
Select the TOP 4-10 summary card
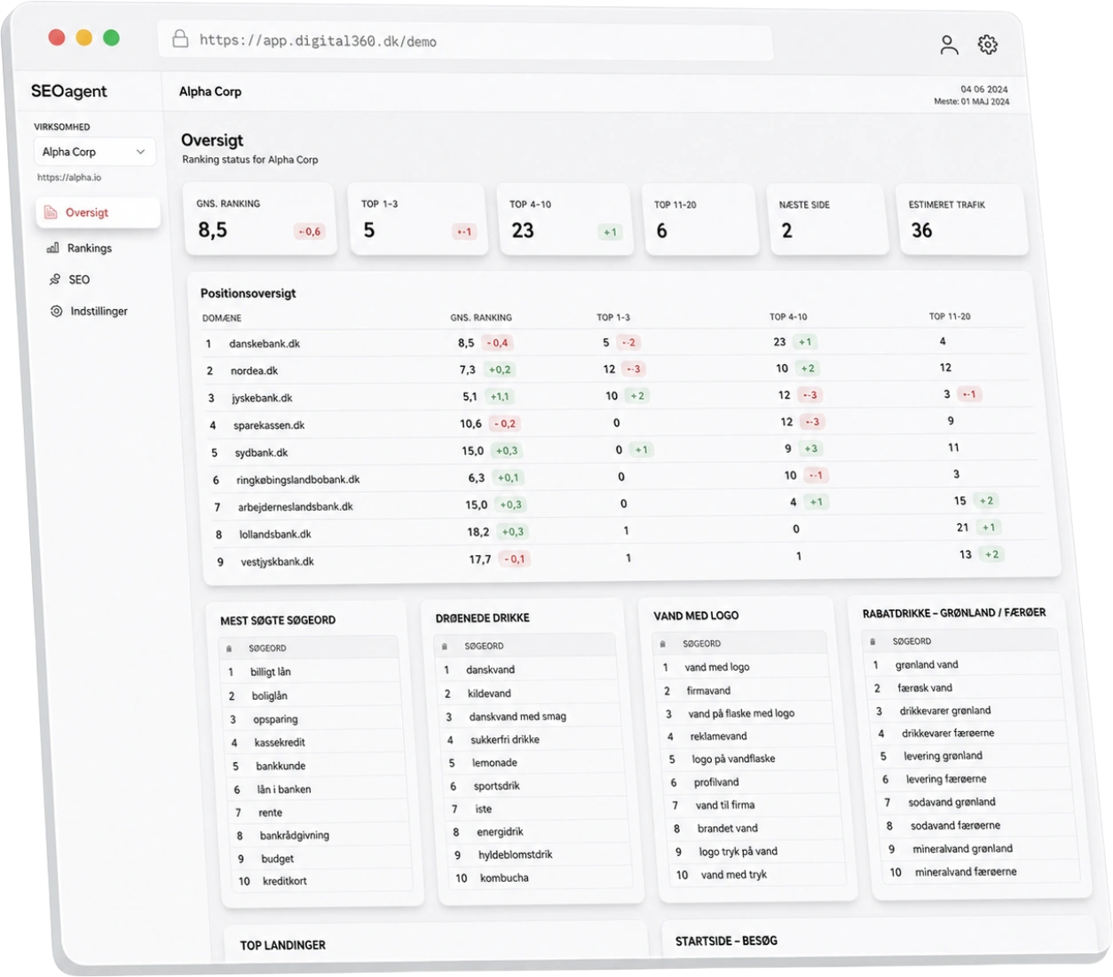coord(565,219)
